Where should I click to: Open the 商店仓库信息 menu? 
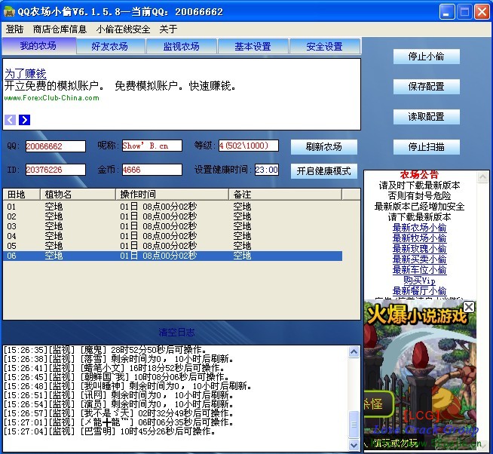pos(60,29)
